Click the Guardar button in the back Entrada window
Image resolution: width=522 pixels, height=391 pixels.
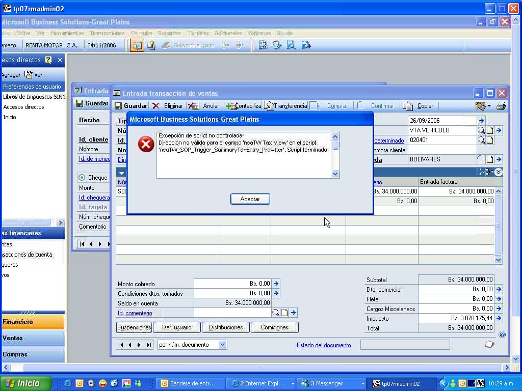point(92,103)
